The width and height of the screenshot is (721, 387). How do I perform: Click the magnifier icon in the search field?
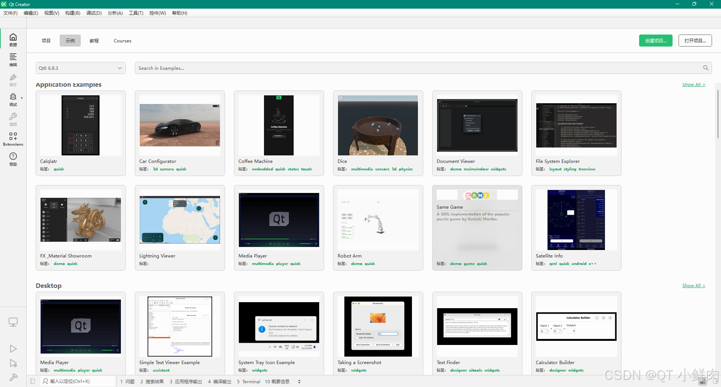[706, 68]
